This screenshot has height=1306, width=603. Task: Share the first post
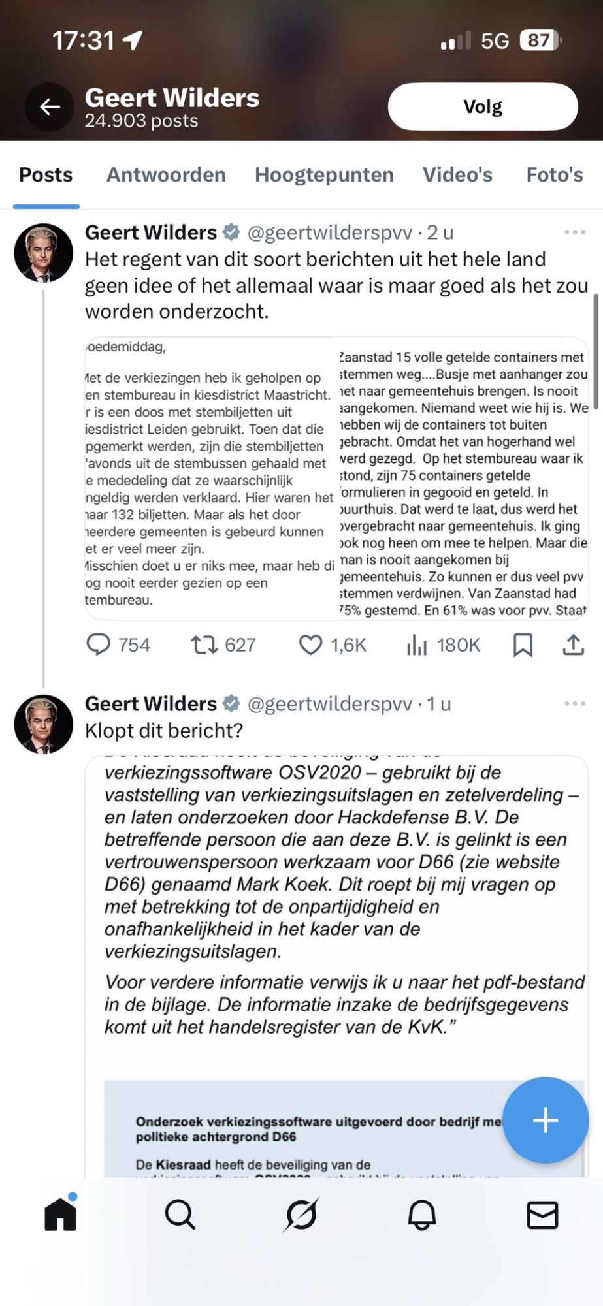coord(573,645)
